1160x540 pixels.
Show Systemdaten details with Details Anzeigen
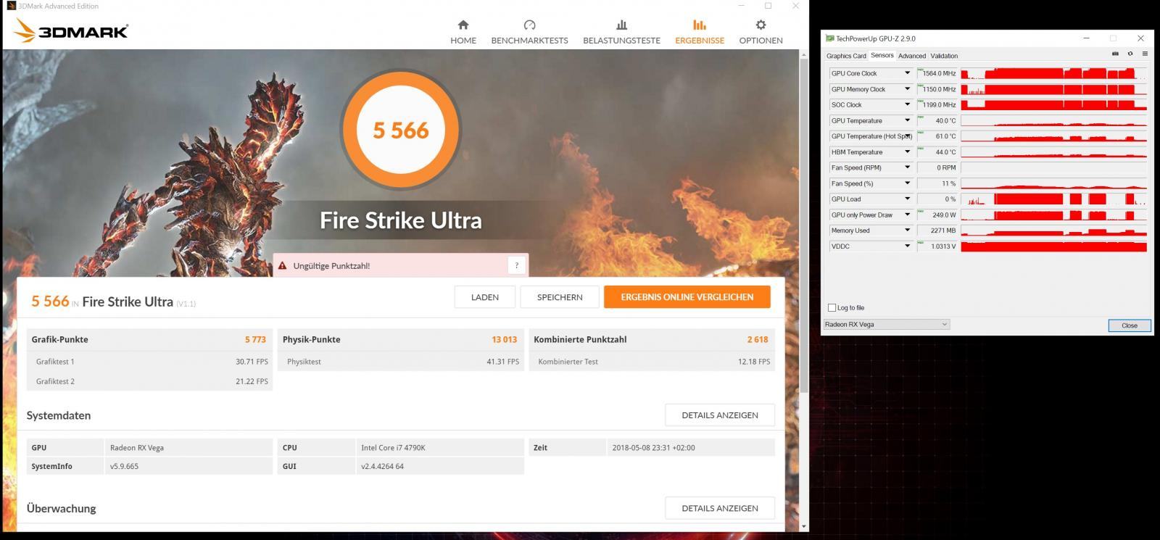coord(720,415)
